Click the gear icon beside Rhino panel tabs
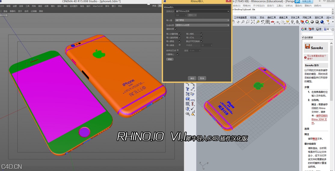 [333, 29]
